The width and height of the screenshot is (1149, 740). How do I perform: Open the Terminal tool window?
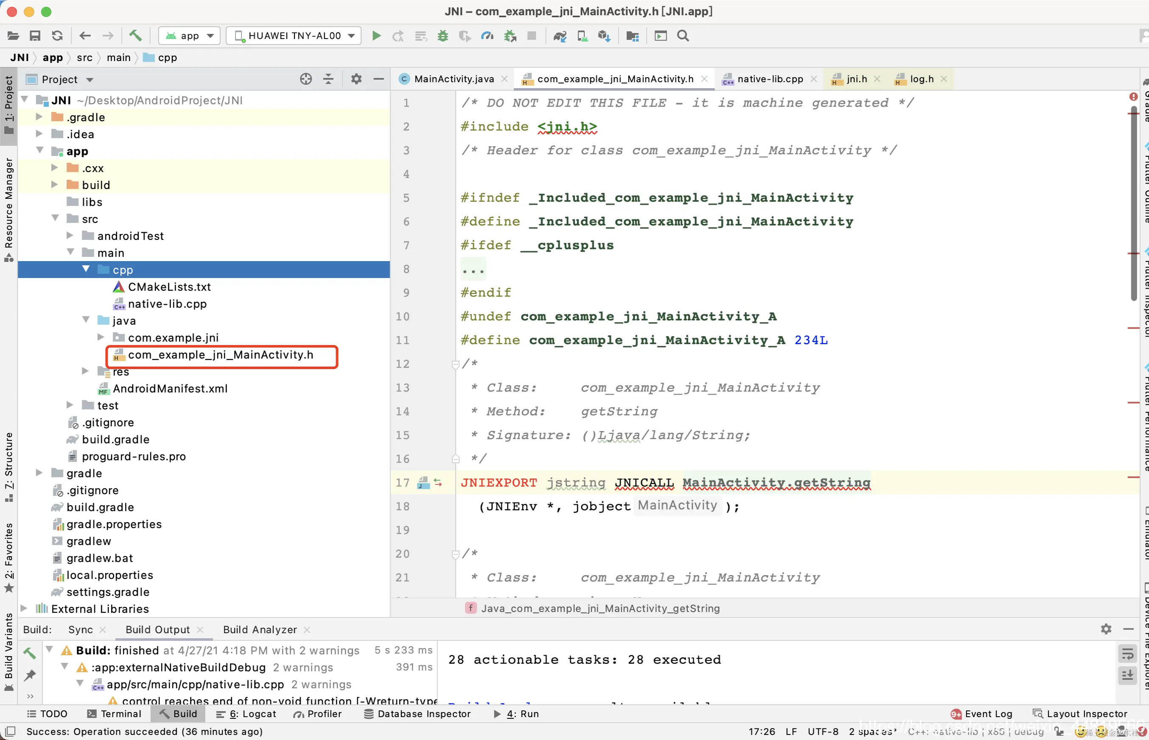115,714
